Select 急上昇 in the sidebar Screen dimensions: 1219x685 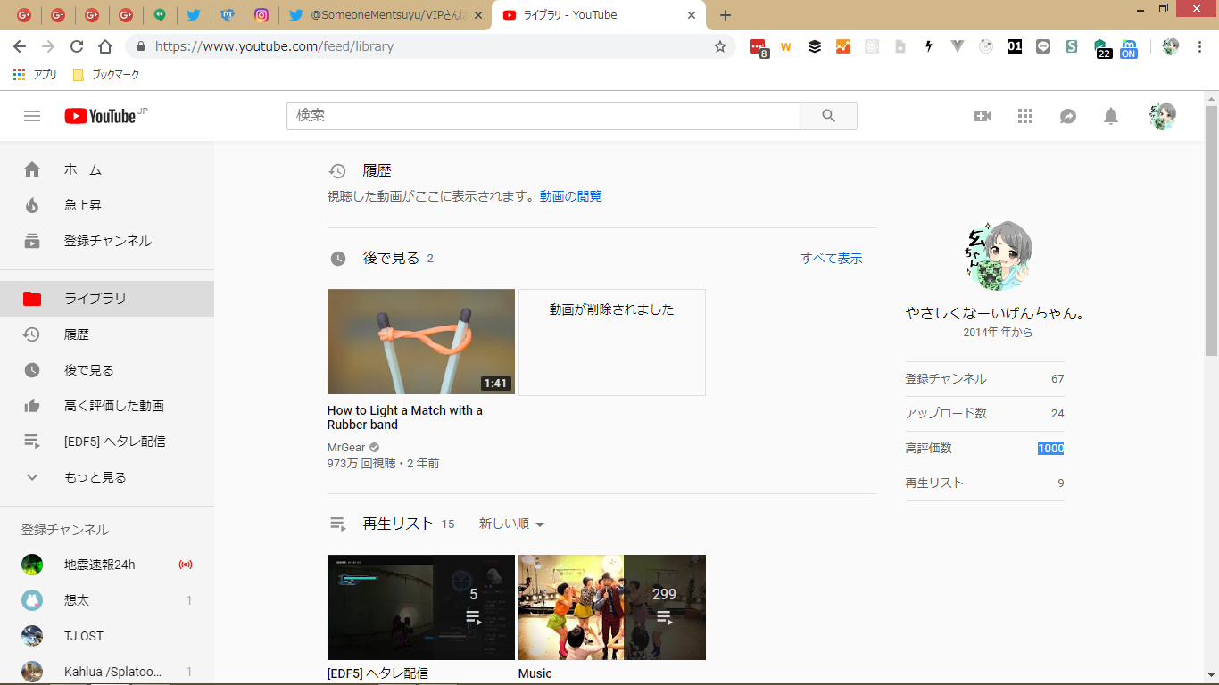83,205
